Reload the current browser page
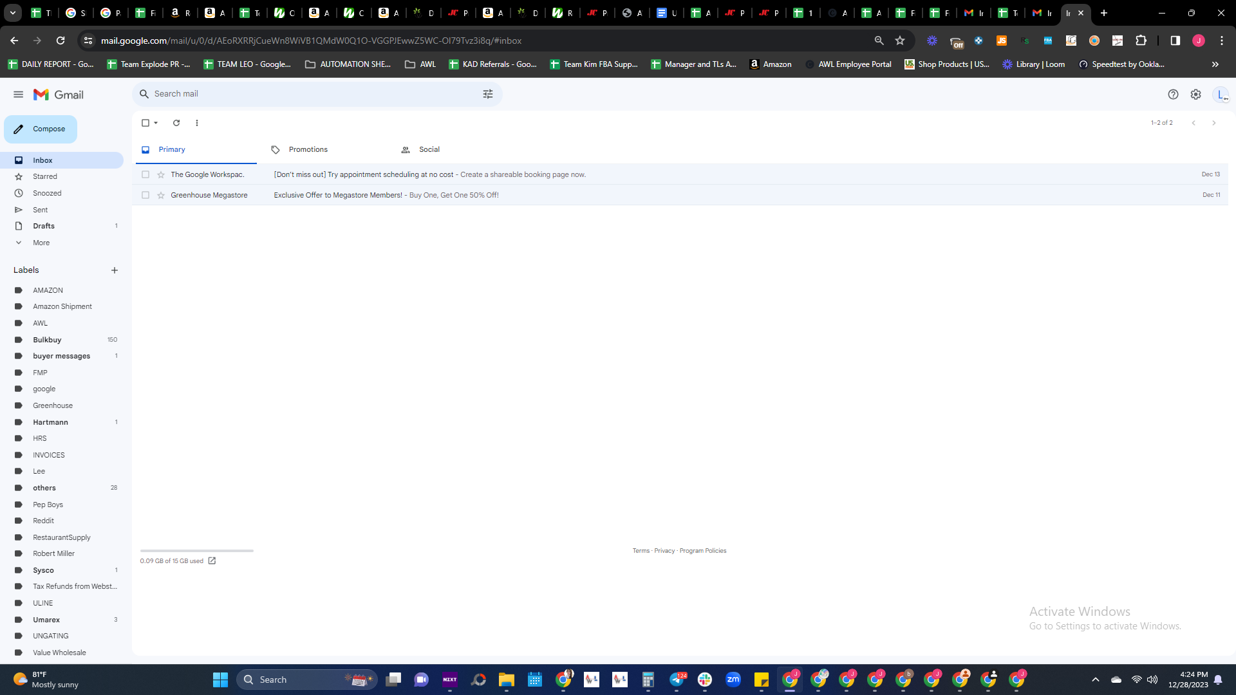The width and height of the screenshot is (1236, 695). point(61,41)
